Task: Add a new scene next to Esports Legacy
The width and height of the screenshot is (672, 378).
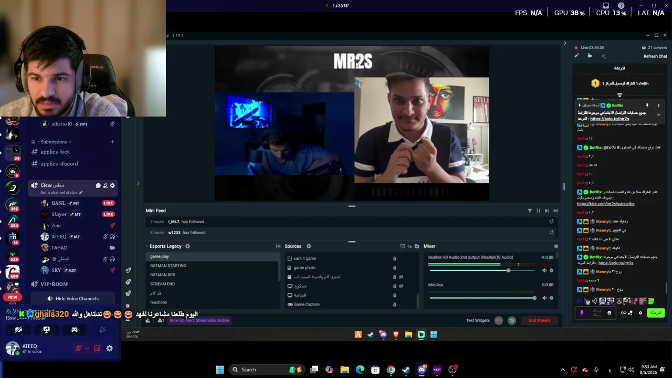Action: tap(187, 246)
